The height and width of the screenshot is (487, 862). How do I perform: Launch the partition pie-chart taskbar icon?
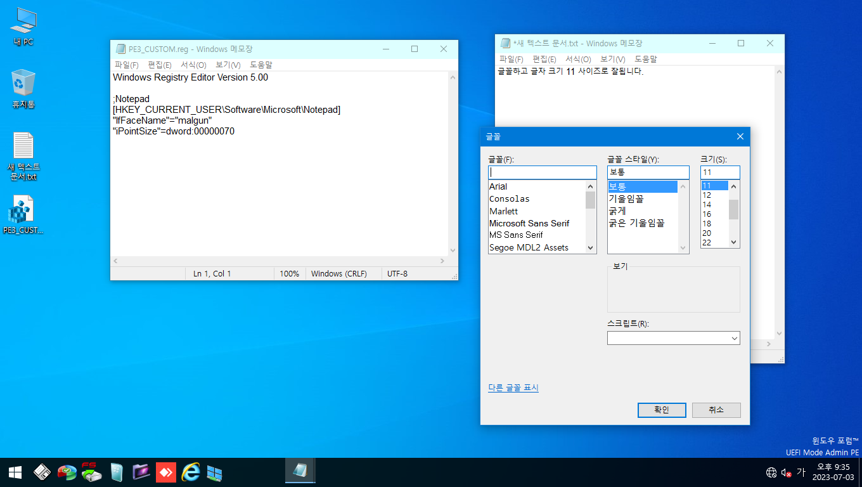(x=67, y=472)
